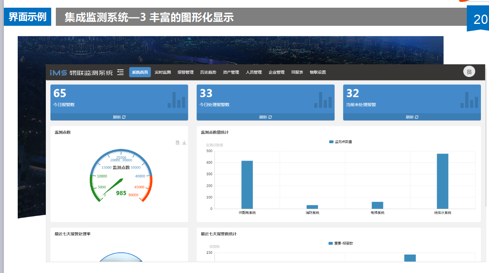The width and height of the screenshot is (489, 273).
Task: Click the number 32 on unhandled card
Action: pos(353,93)
